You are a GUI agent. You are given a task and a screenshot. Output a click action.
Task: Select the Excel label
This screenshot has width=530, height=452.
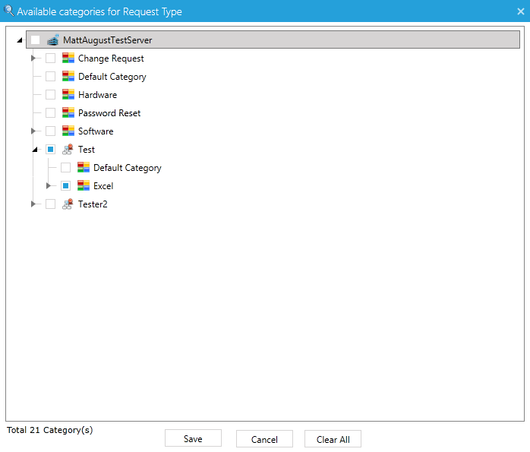[x=103, y=186]
